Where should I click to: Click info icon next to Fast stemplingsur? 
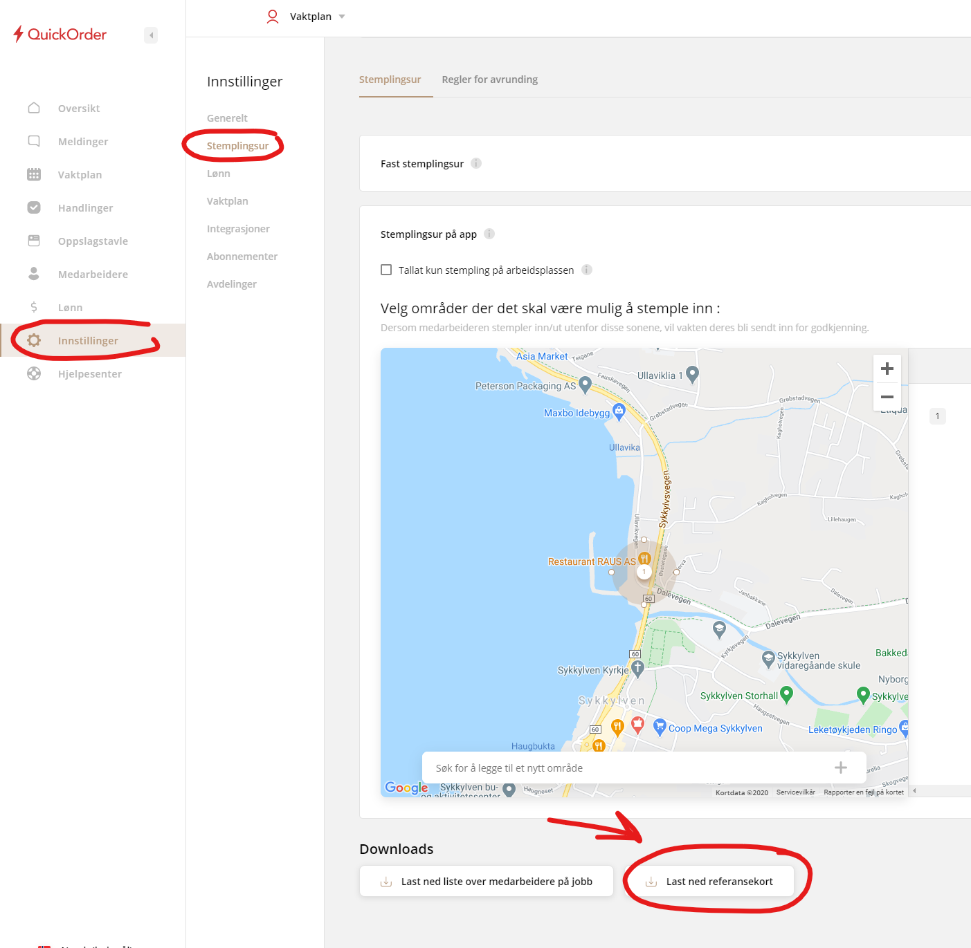click(476, 163)
